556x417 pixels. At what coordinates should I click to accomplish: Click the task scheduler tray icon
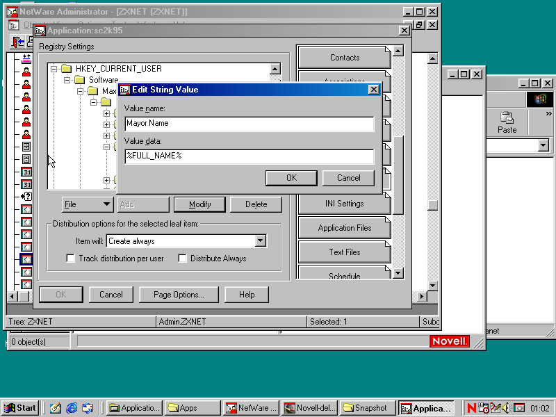(x=483, y=408)
